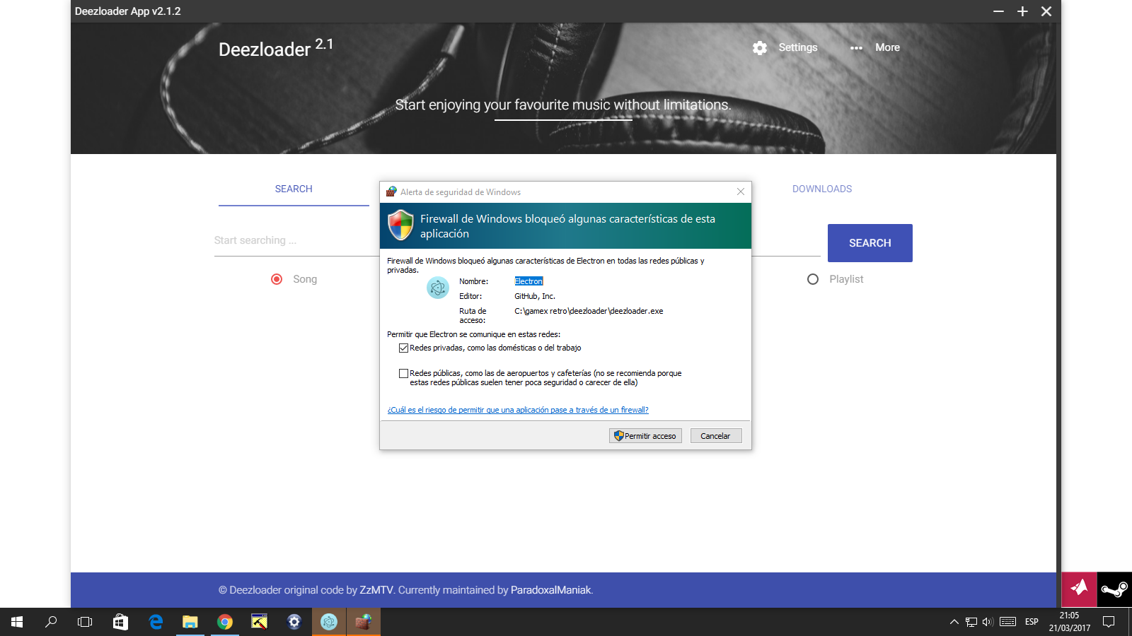Switch to Google Chrome in taskbar
Image resolution: width=1132 pixels, height=636 pixels.
pyautogui.click(x=225, y=622)
